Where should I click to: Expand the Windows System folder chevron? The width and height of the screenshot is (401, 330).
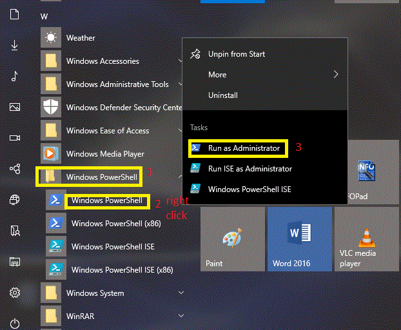(x=181, y=293)
